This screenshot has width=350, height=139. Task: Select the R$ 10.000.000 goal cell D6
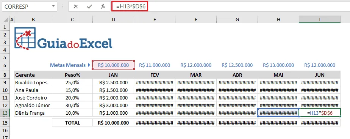click(x=113, y=65)
